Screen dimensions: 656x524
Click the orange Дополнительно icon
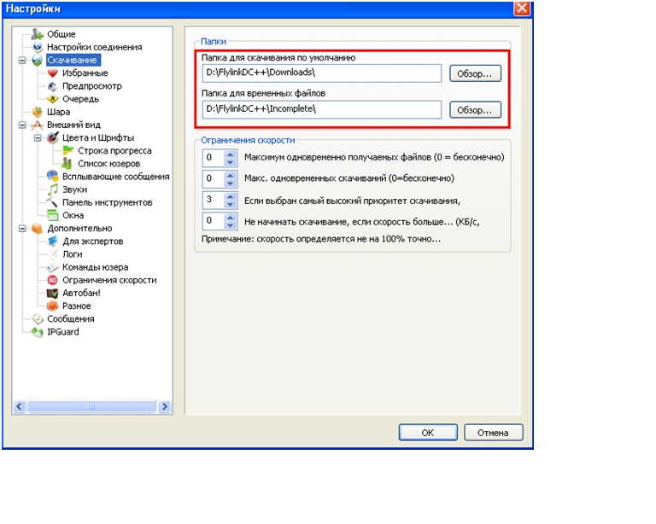coord(38,228)
